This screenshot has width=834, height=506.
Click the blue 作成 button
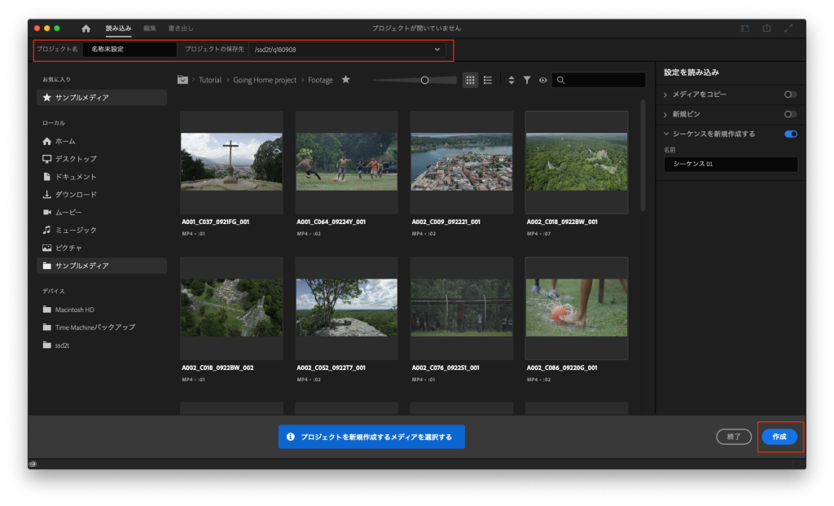[x=779, y=437]
